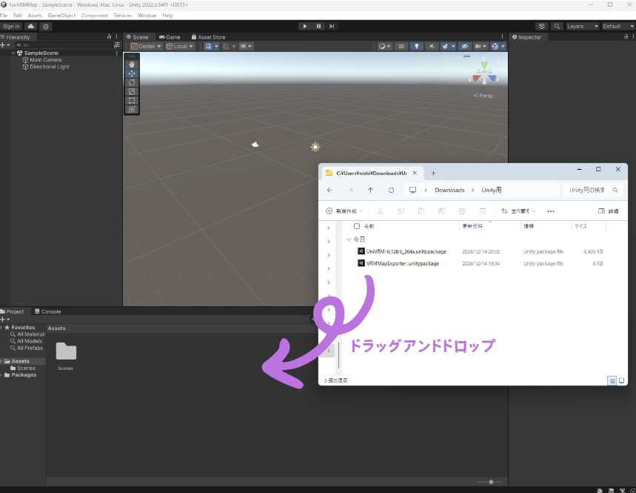This screenshot has height=493, width=636.
Task: Select the Scale tool
Action: tap(131, 91)
